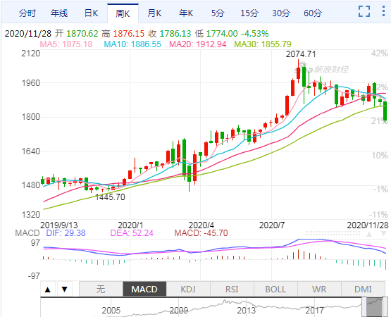This screenshot has width=391, height=317.
Task: Switch to the 分时 tab
Action: [27, 13]
